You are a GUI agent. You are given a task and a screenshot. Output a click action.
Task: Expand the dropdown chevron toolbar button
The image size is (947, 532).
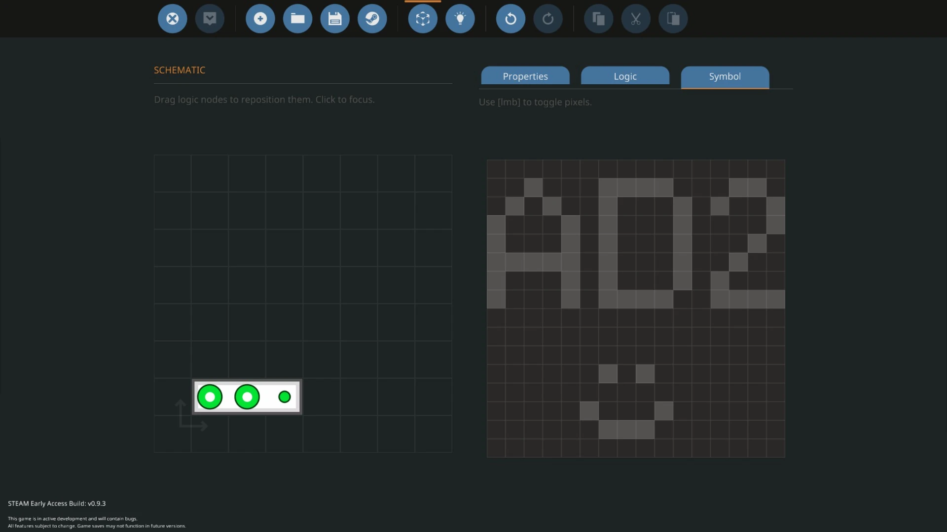(x=210, y=19)
